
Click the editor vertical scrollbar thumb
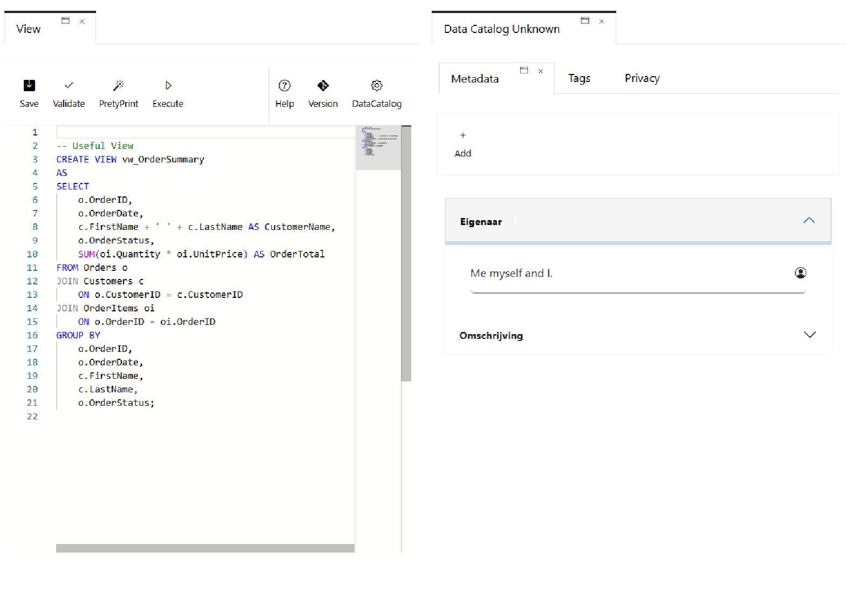click(406, 254)
